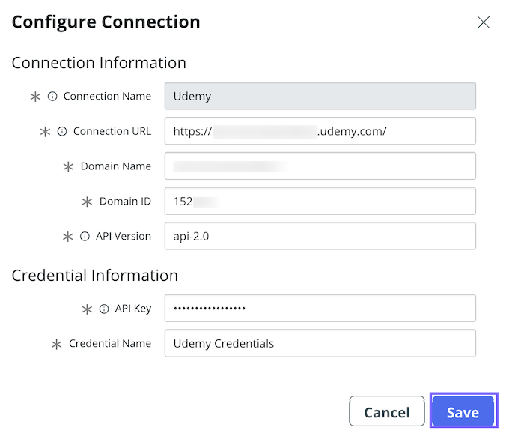Click the Domain ID label
Viewport: 509px width, 442px height.
[x=125, y=202]
